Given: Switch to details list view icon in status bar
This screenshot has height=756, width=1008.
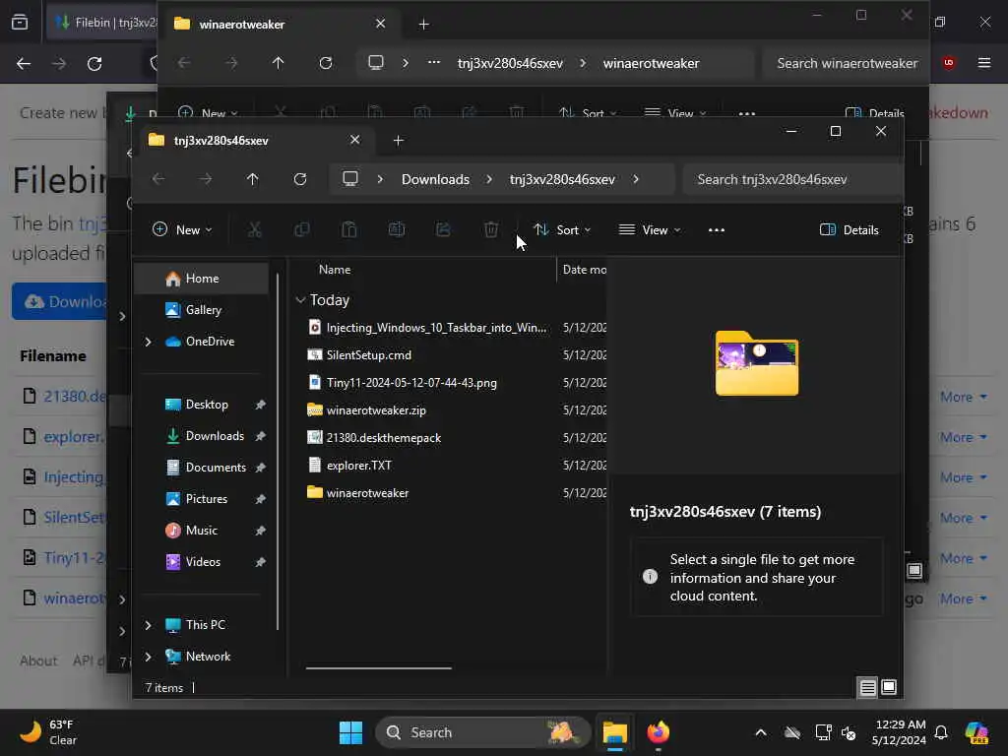Looking at the screenshot, I should [x=868, y=688].
